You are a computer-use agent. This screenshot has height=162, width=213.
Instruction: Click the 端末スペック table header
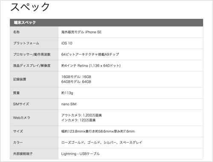(106, 23)
